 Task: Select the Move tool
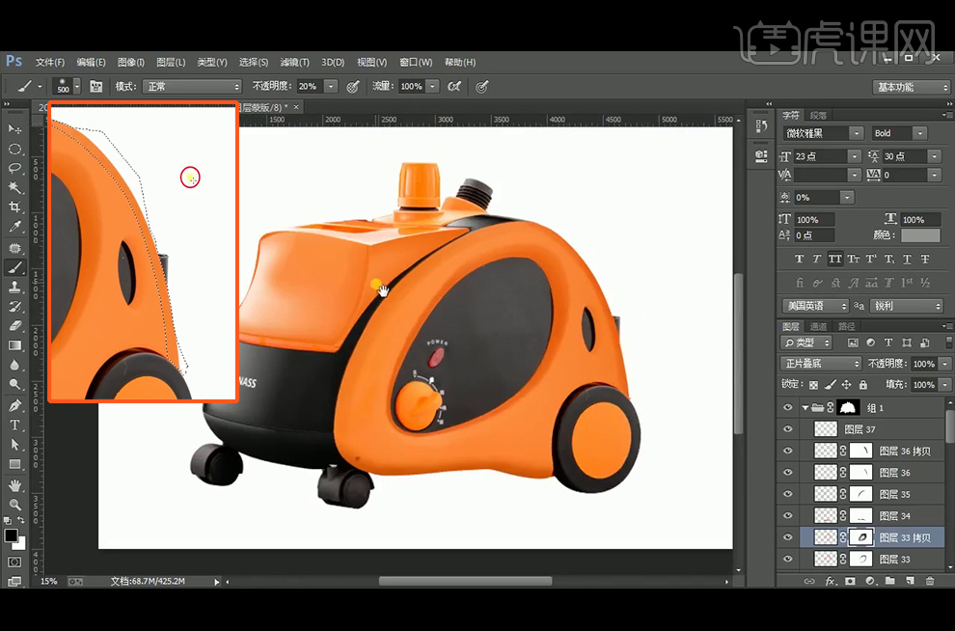(x=14, y=128)
